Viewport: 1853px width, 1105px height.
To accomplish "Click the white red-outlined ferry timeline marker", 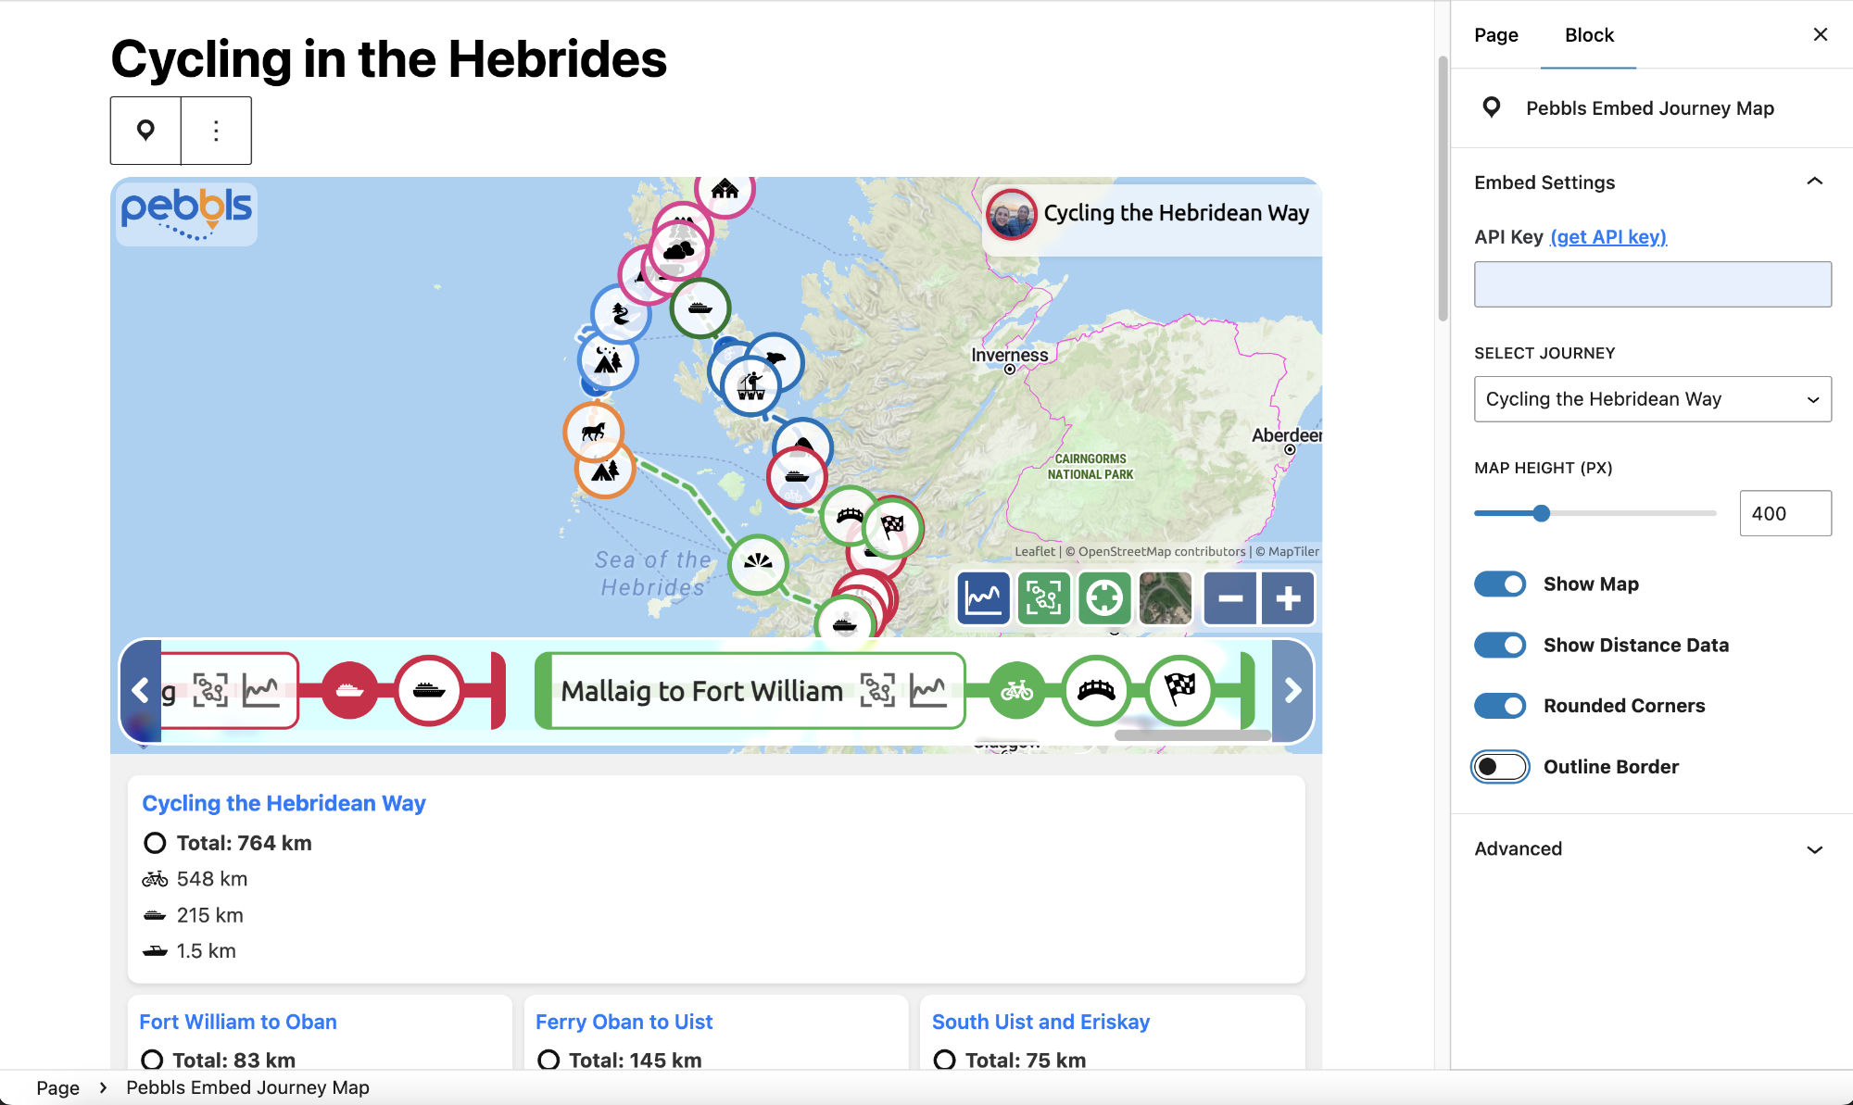I will [x=429, y=690].
